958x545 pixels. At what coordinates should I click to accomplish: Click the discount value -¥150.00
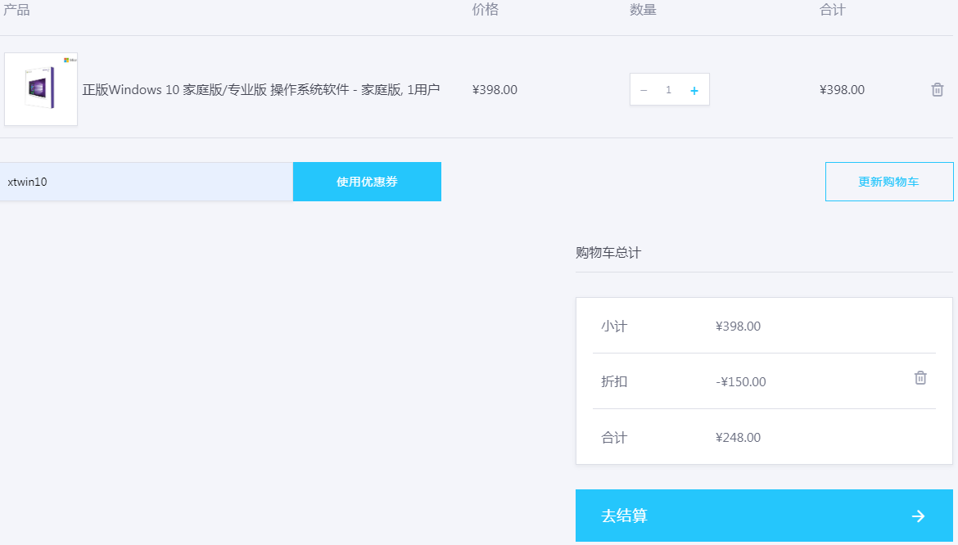pos(740,382)
